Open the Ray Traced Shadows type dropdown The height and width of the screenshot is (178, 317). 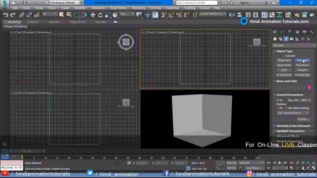click(x=293, y=113)
